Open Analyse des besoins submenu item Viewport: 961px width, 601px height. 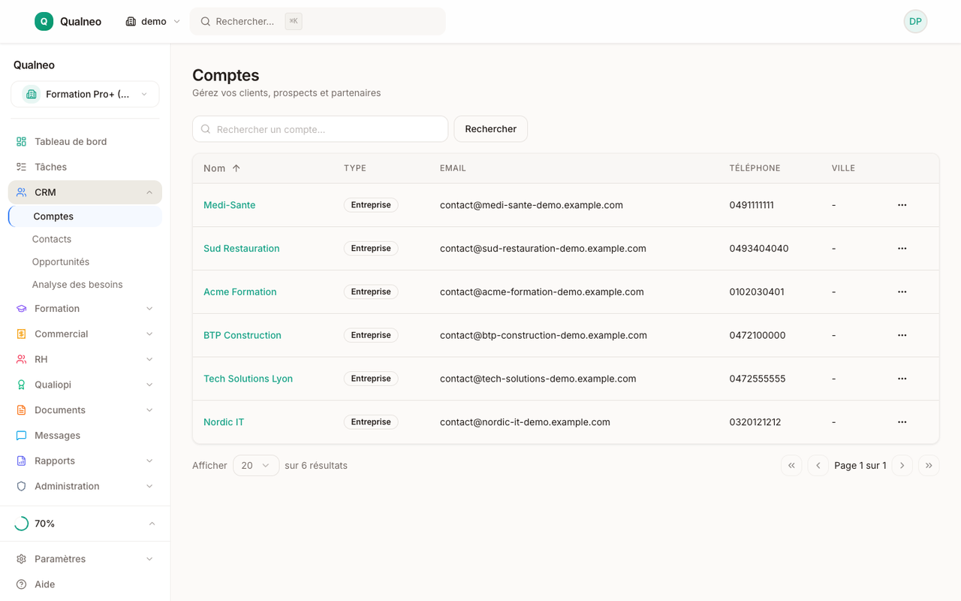[77, 285]
